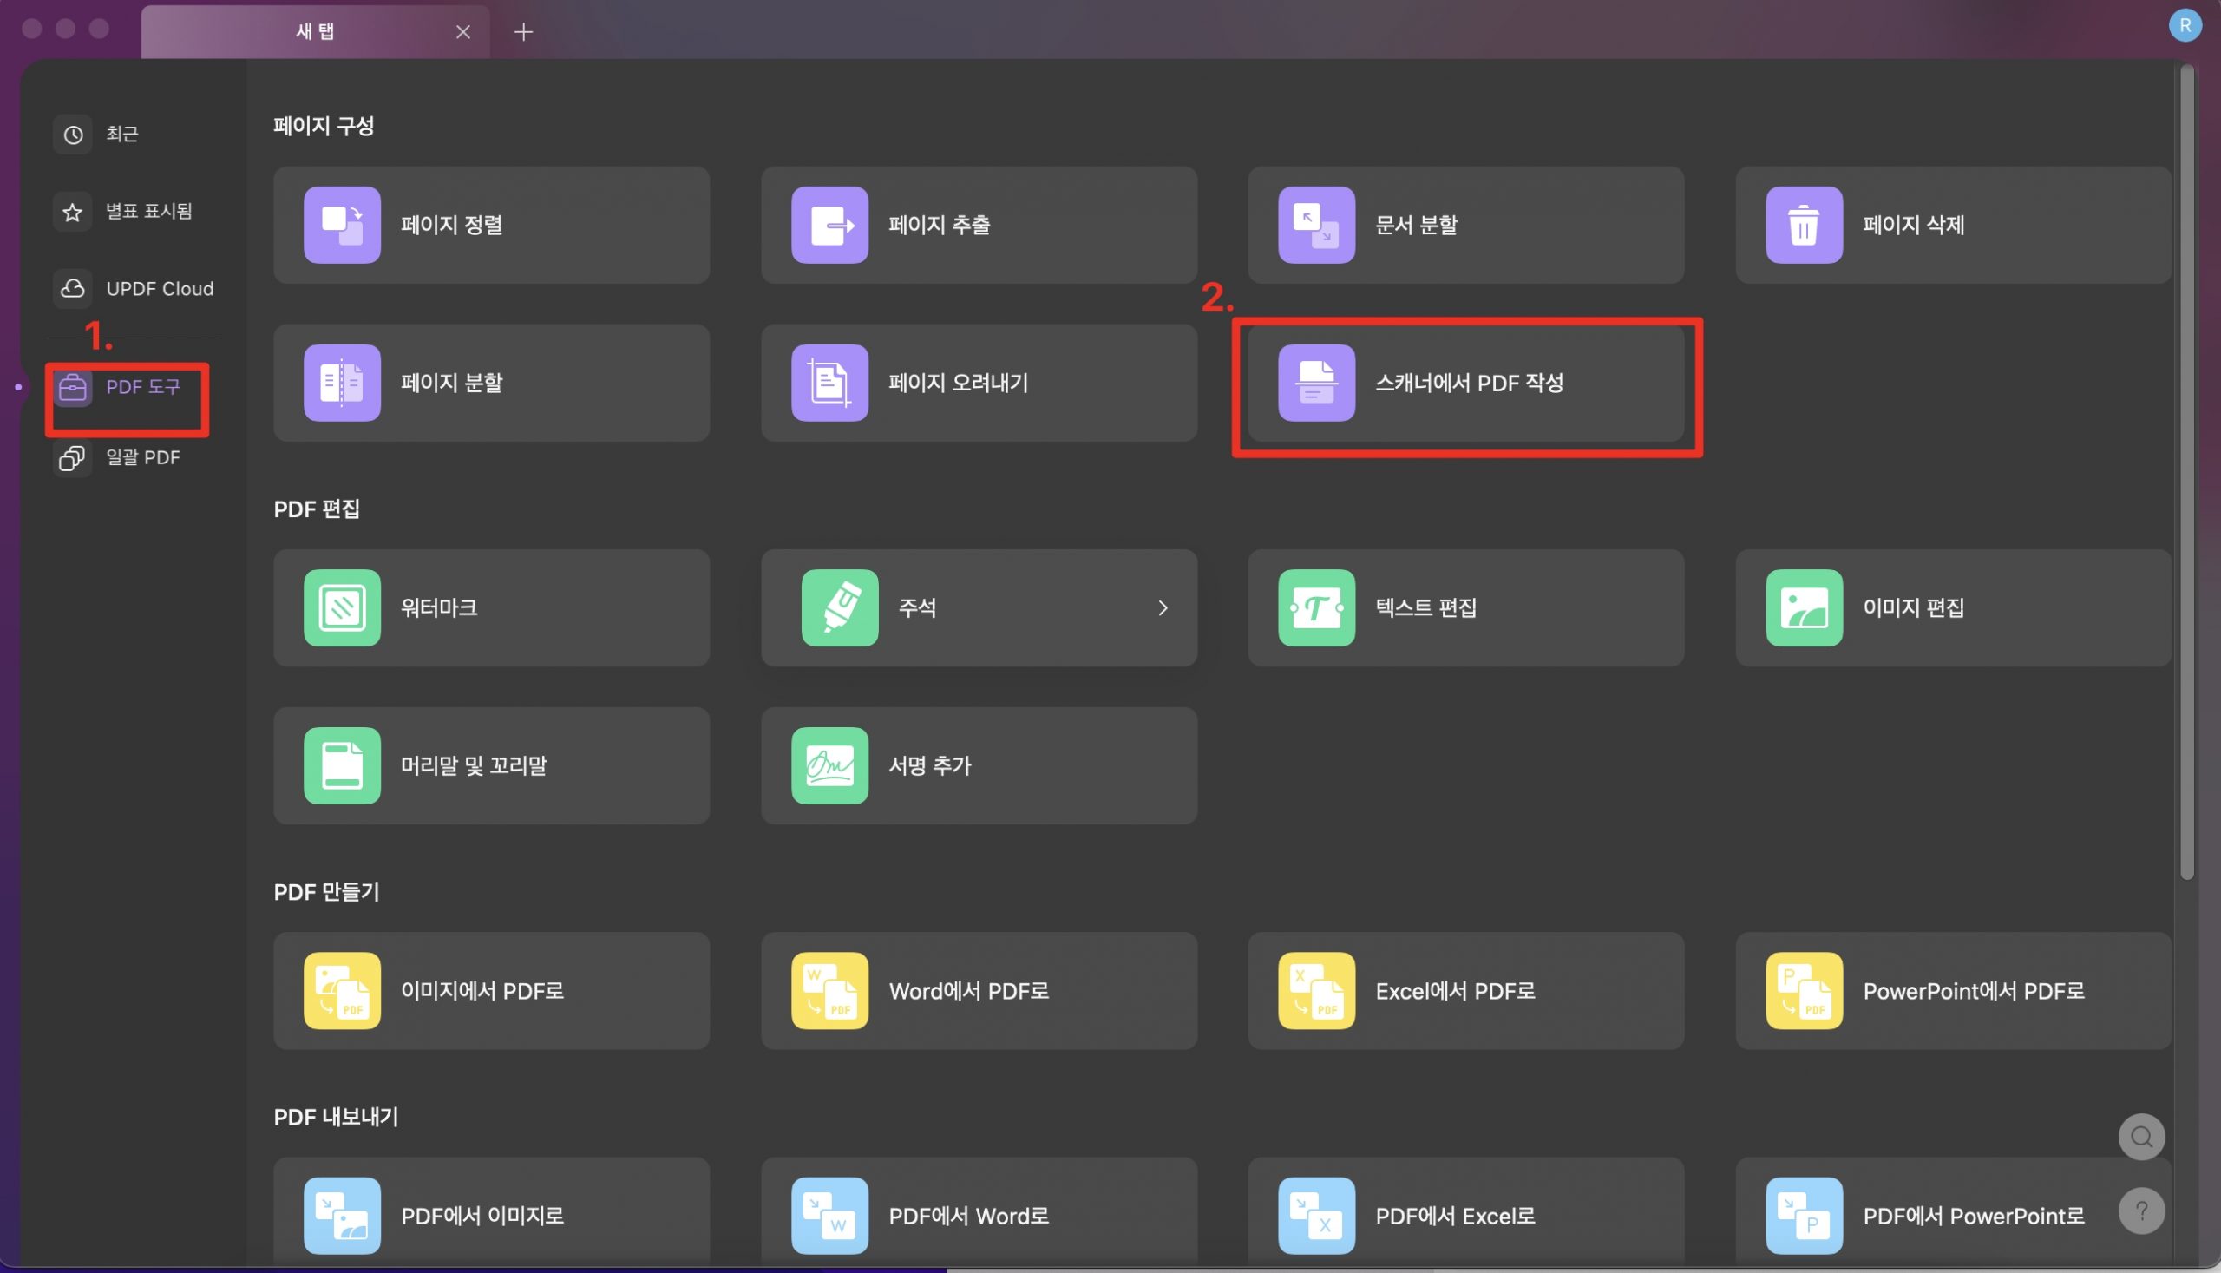The height and width of the screenshot is (1273, 2221).
Task: Click the 스캐너에서 PDF 작성 icon
Action: point(1316,383)
